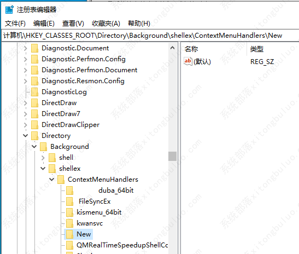Expand the DirectDrawClipper key
Image resolution: width=299 pixels, height=254 pixels.
[25, 125]
